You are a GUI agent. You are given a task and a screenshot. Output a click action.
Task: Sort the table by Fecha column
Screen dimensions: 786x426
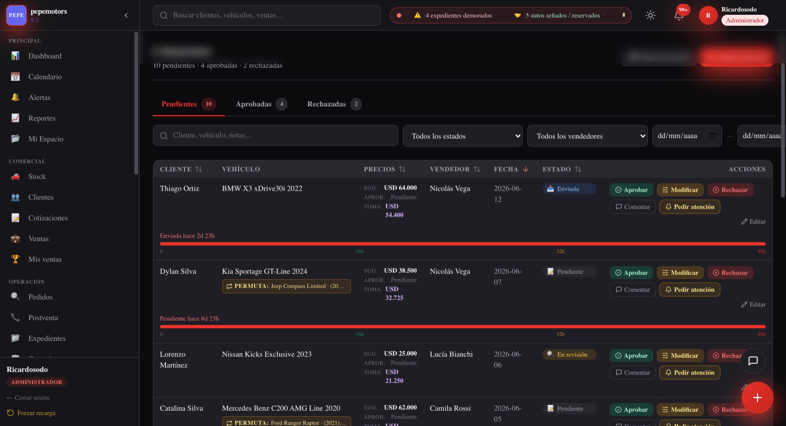click(x=511, y=169)
